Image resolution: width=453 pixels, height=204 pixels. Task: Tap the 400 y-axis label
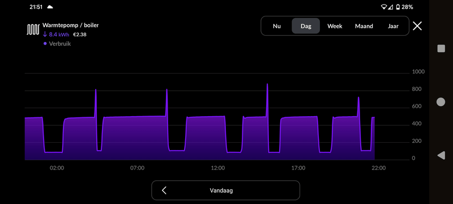tap(417, 124)
